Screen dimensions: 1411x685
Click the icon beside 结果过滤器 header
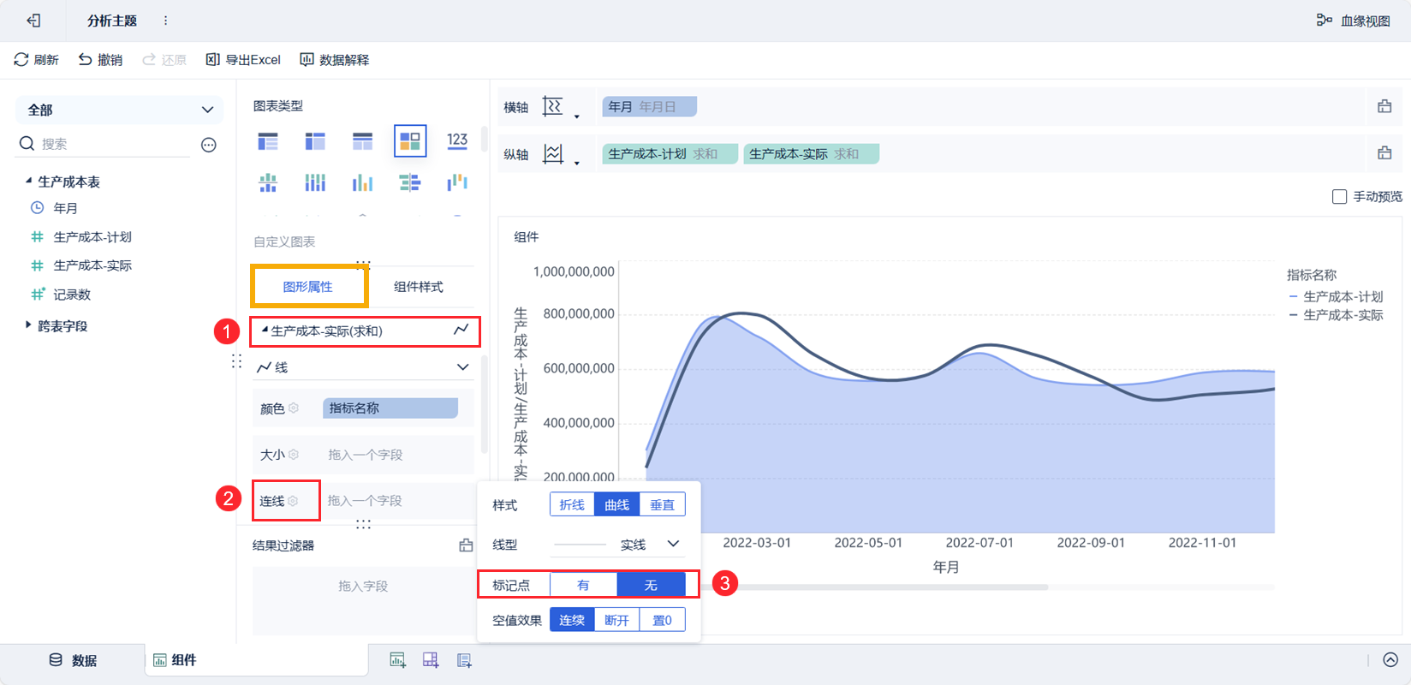(466, 545)
